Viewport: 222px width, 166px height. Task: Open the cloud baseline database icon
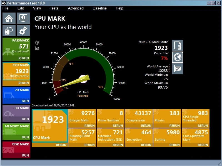tap(9, 31)
